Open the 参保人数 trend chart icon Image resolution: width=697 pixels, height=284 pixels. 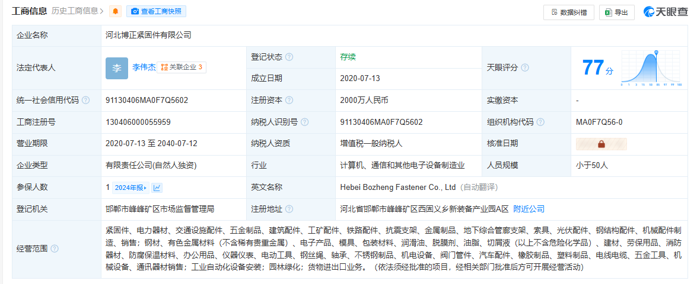[x=157, y=188]
